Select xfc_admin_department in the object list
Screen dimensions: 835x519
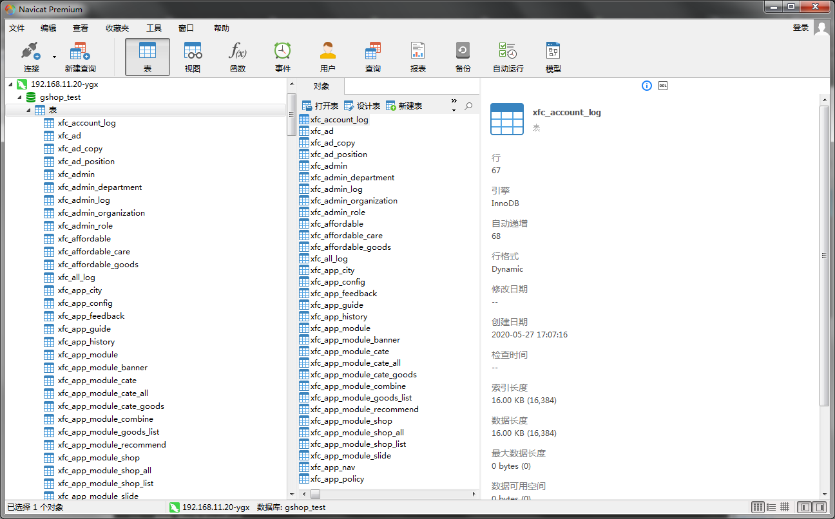[x=352, y=178]
